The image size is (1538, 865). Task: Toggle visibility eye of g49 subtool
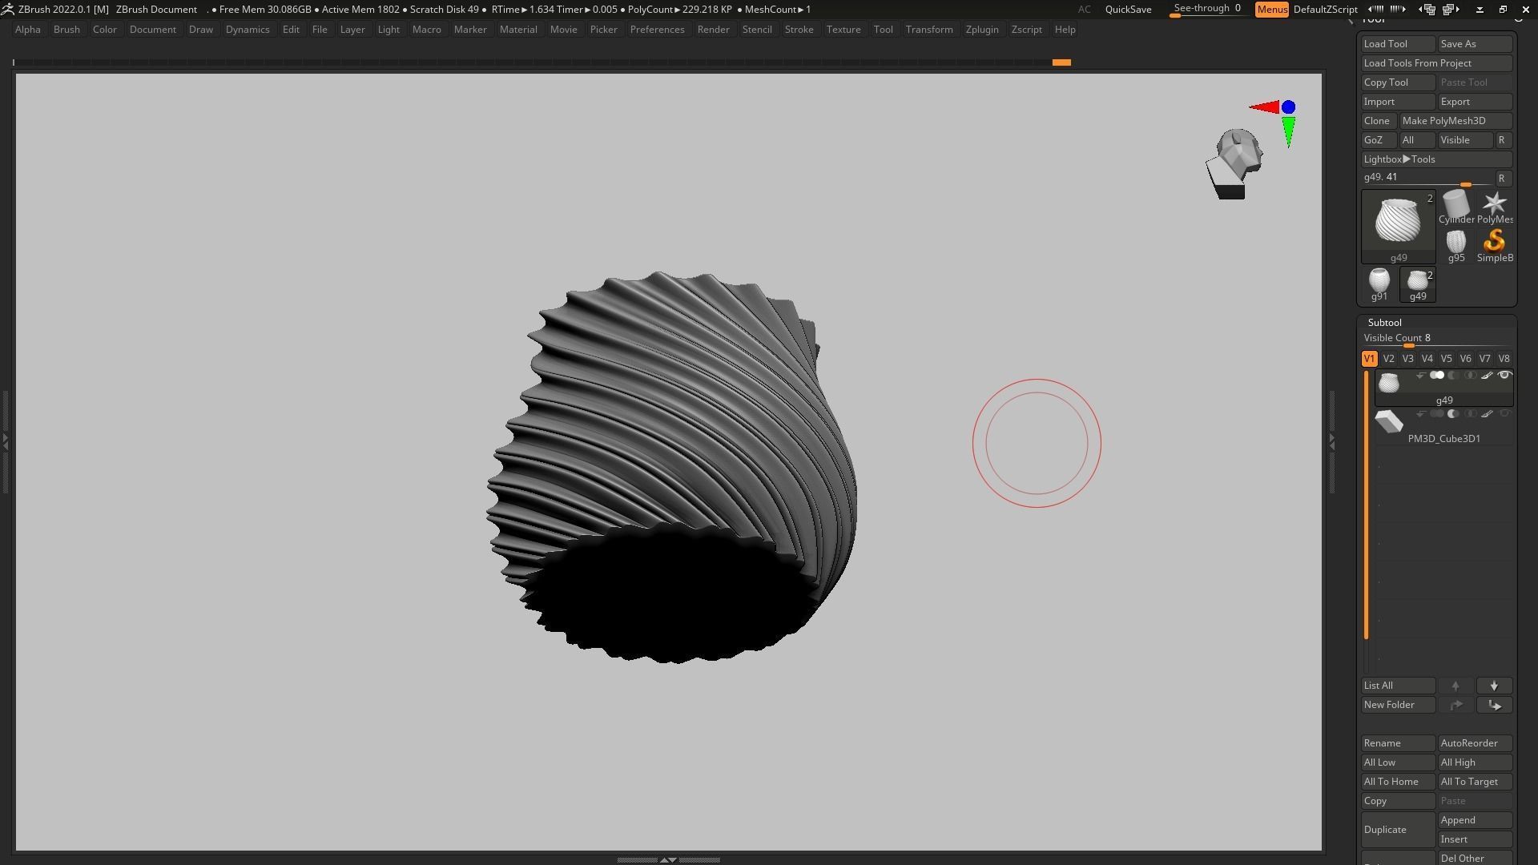(1504, 376)
